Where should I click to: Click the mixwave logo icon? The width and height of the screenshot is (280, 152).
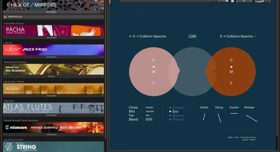click(7, 127)
